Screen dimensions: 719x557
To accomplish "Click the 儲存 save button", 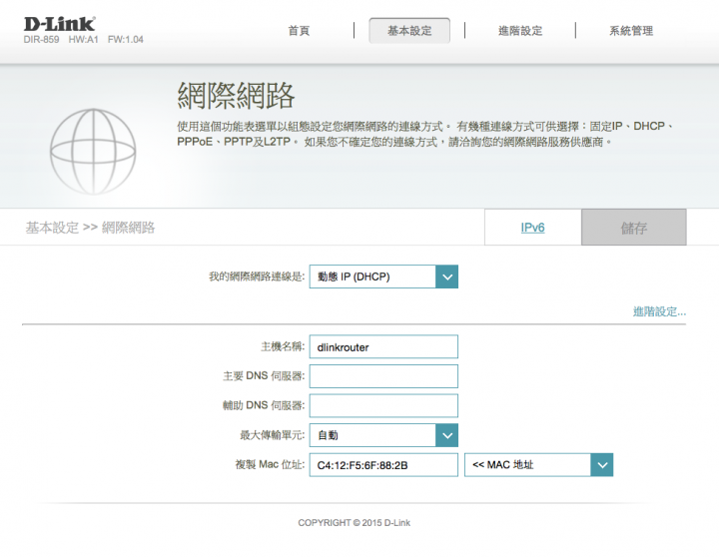I will pos(634,228).
